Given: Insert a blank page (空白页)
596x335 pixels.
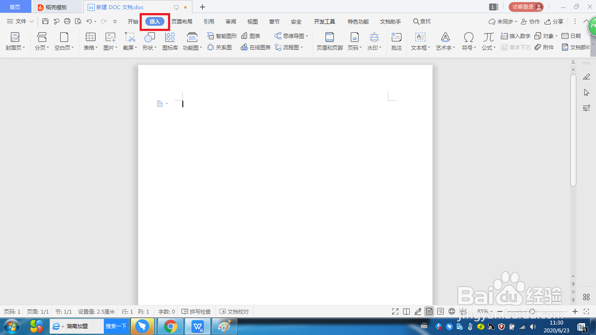Looking at the screenshot, I should 64,41.
